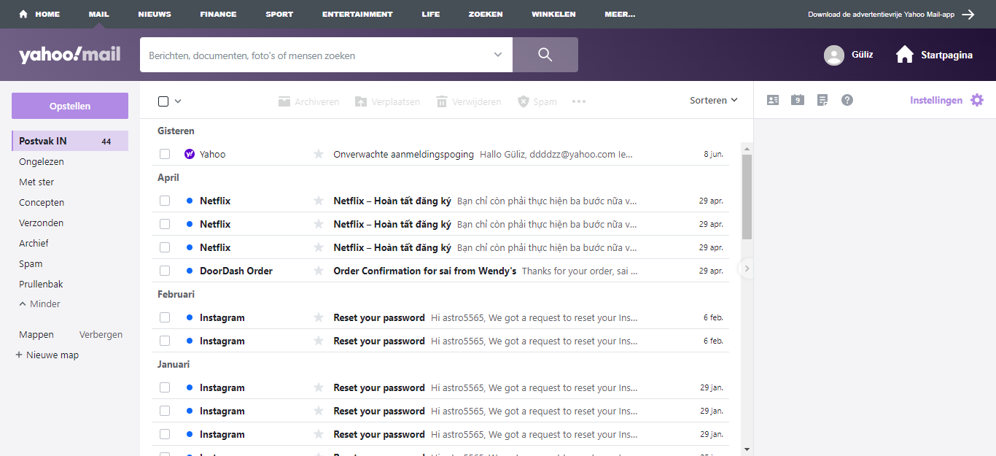Open ENTERTAINMENT in the top menu
This screenshot has height=456, width=996.
click(357, 14)
